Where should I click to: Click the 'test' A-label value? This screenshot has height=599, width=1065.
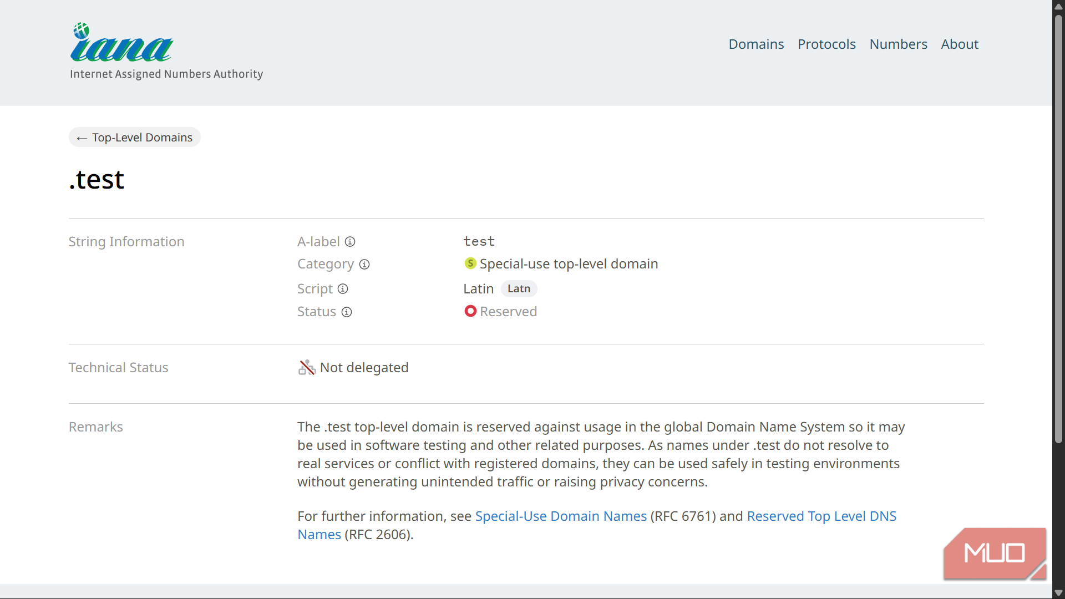click(x=479, y=242)
